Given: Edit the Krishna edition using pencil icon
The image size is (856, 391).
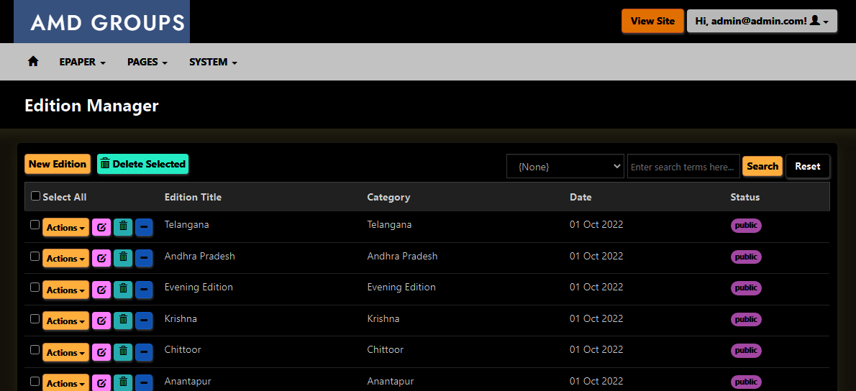Looking at the screenshot, I should (102, 321).
